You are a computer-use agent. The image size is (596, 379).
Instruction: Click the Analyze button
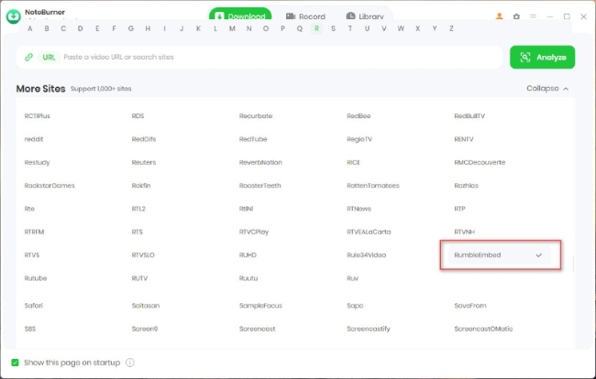tap(543, 58)
